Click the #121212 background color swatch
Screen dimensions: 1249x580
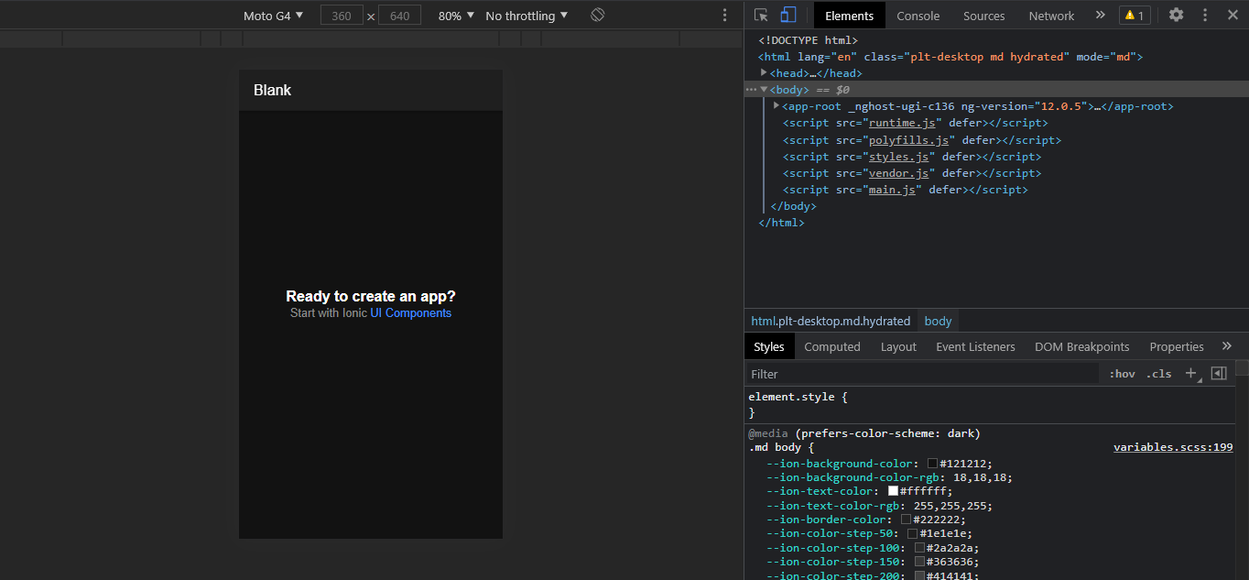932,464
